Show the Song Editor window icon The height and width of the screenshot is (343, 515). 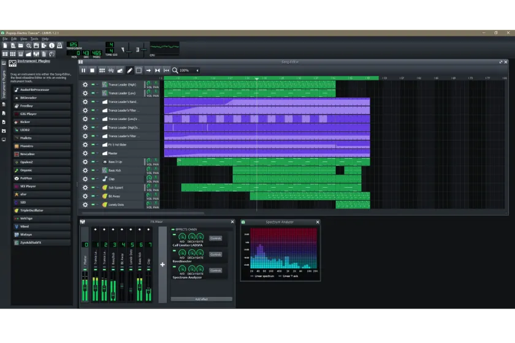[6, 54]
